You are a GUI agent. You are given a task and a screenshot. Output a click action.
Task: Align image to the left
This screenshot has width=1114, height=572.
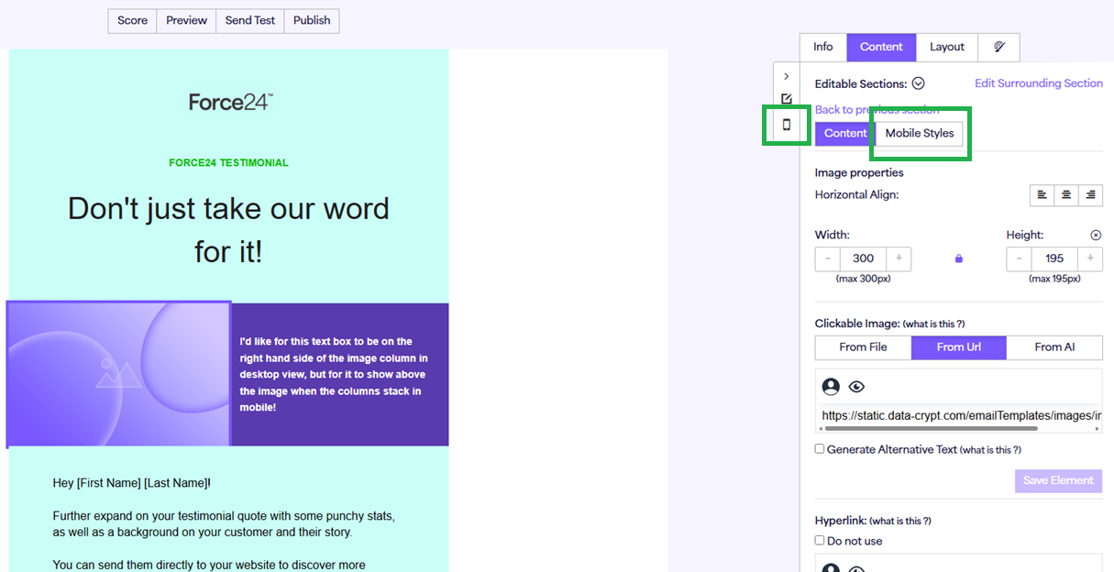click(x=1042, y=194)
